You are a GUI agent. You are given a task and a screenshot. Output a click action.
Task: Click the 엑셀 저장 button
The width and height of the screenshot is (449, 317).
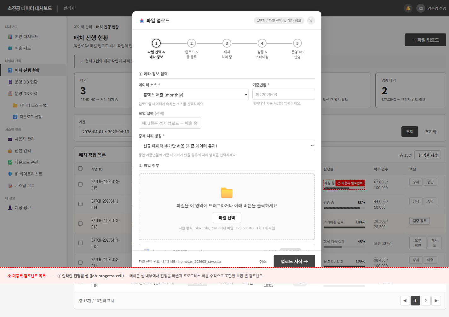[428, 155]
